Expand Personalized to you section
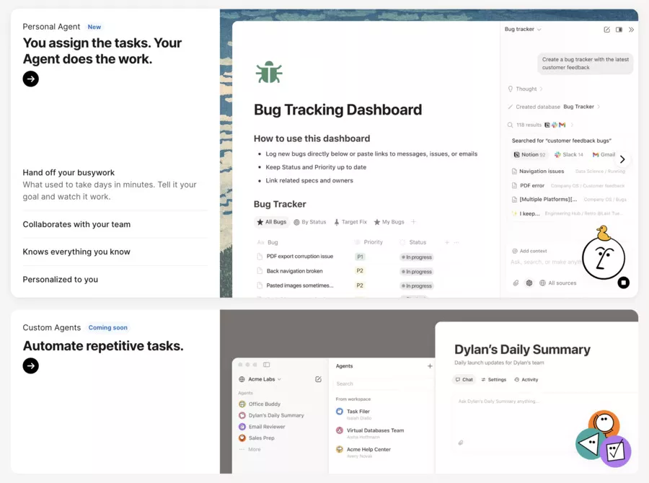649x483 pixels. 115,280
